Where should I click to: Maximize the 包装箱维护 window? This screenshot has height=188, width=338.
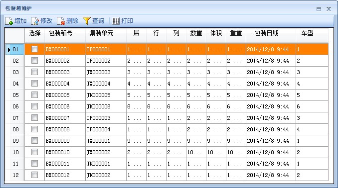coord(319,9)
